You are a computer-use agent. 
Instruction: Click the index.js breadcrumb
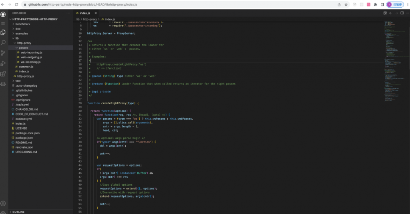pyautogui.click(x=110, y=19)
